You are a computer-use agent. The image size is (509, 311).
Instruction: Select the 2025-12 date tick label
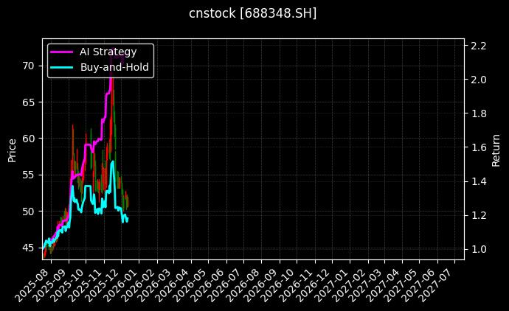103,283
